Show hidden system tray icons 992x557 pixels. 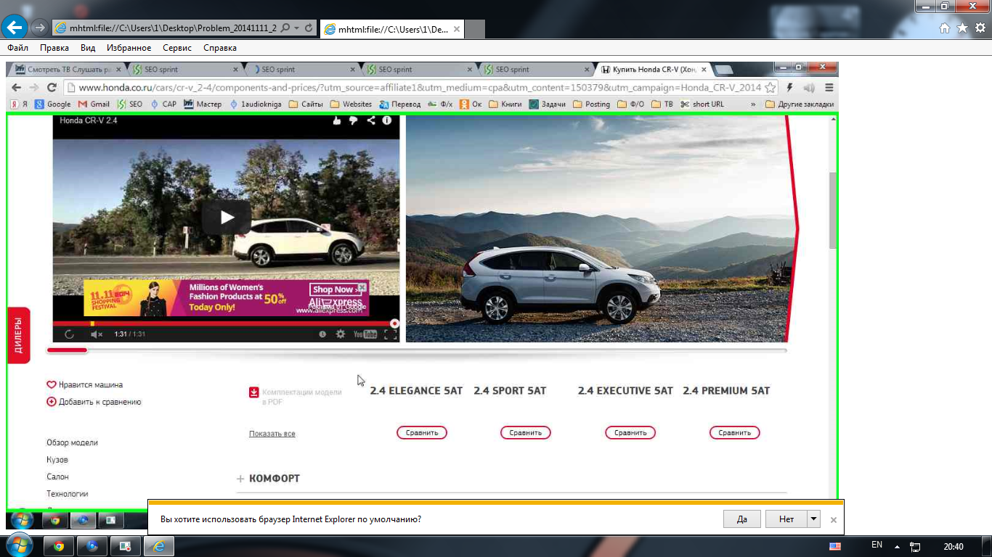(x=897, y=546)
